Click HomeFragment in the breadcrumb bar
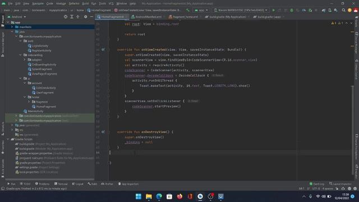The image size is (359, 202). tap(99, 10)
